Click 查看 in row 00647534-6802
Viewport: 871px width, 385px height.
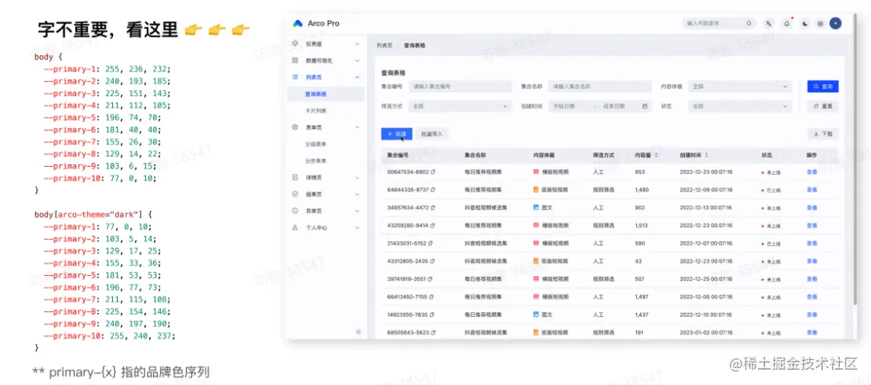812,172
